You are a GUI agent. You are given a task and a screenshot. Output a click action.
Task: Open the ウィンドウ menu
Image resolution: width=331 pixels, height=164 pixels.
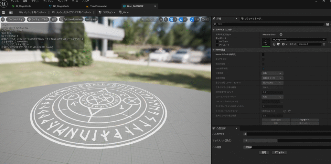click(x=62, y=1)
